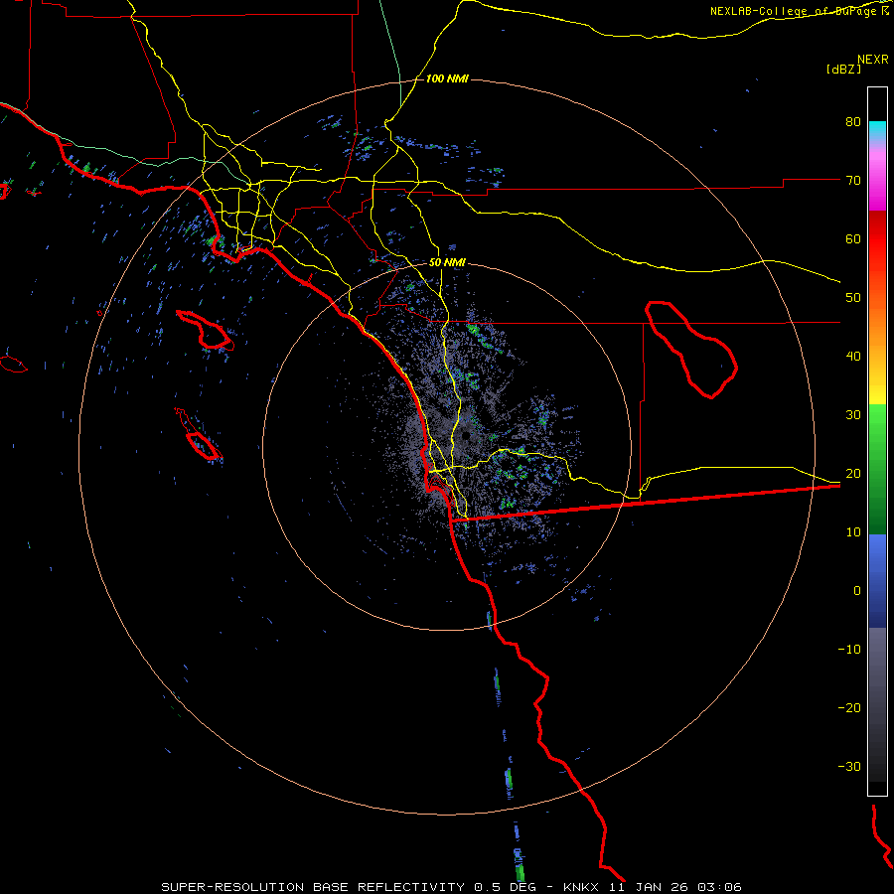Viewport: 894px width, 894px height.
Task: Click the -20 value on the dBZ scale
Action: 849,708
